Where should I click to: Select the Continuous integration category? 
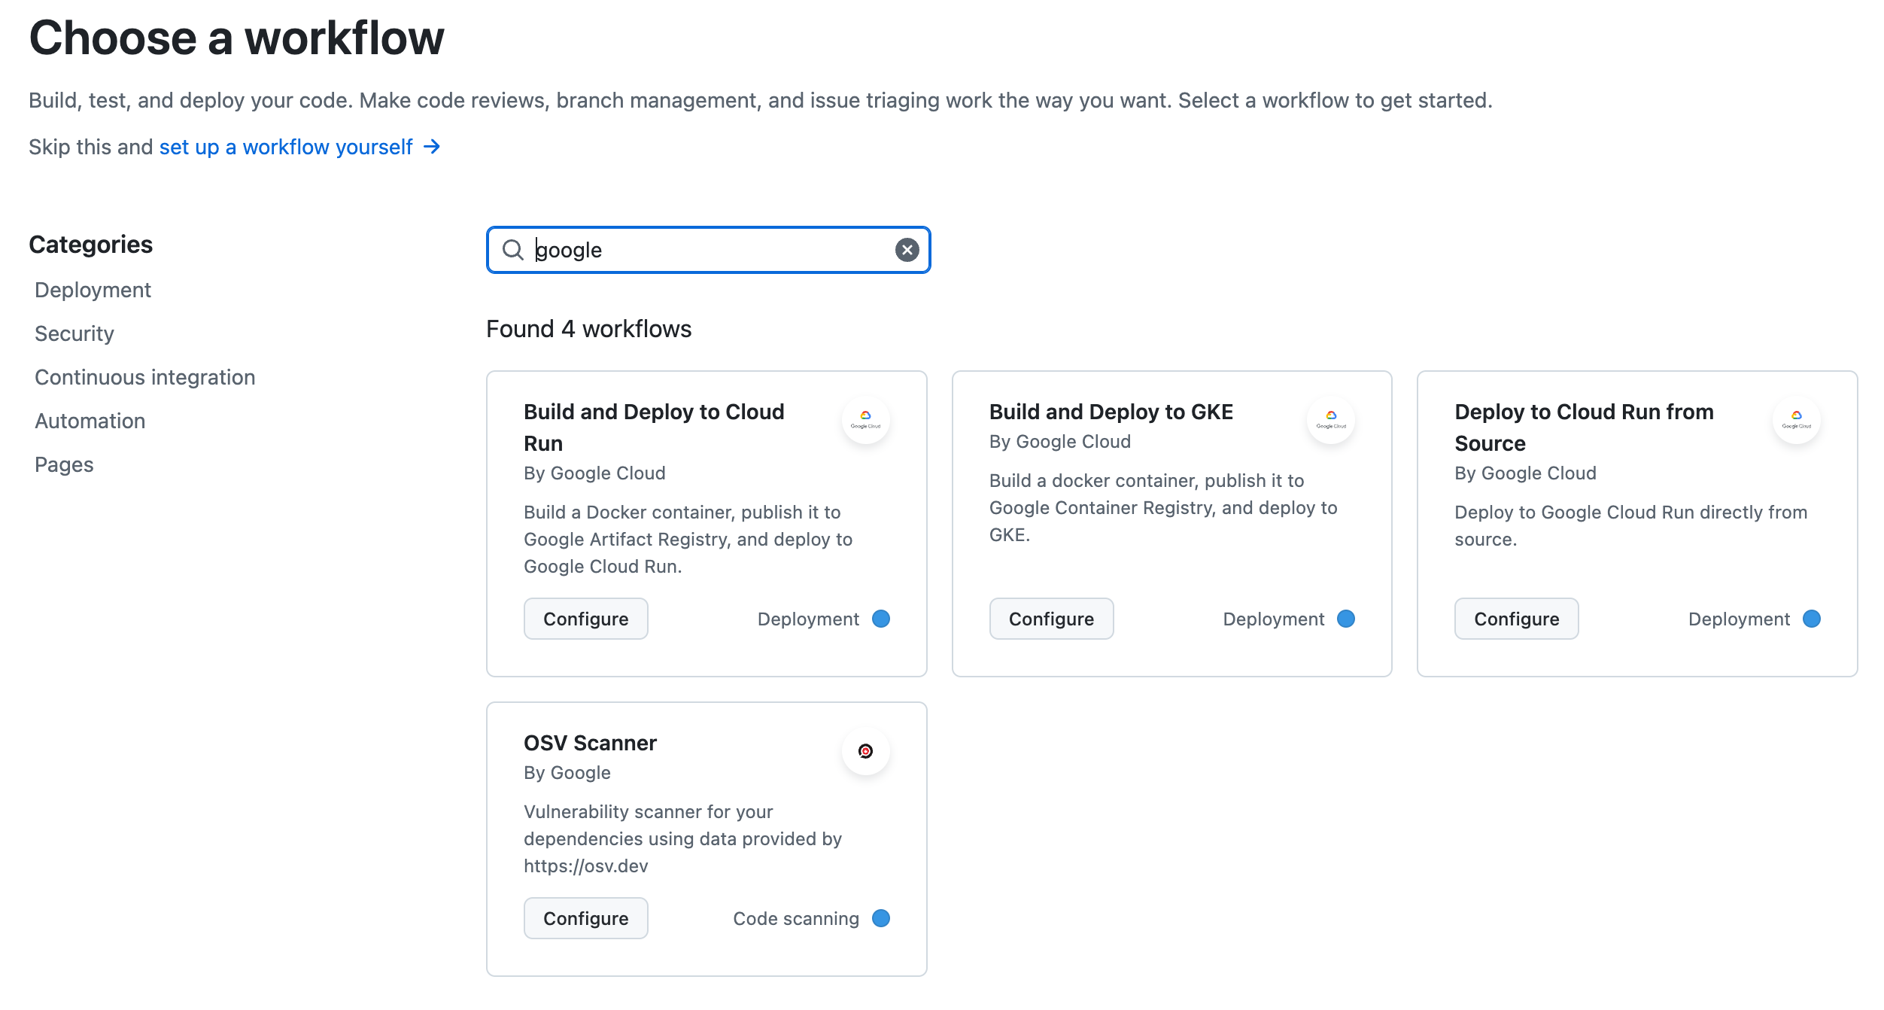[x=144, y=377]
